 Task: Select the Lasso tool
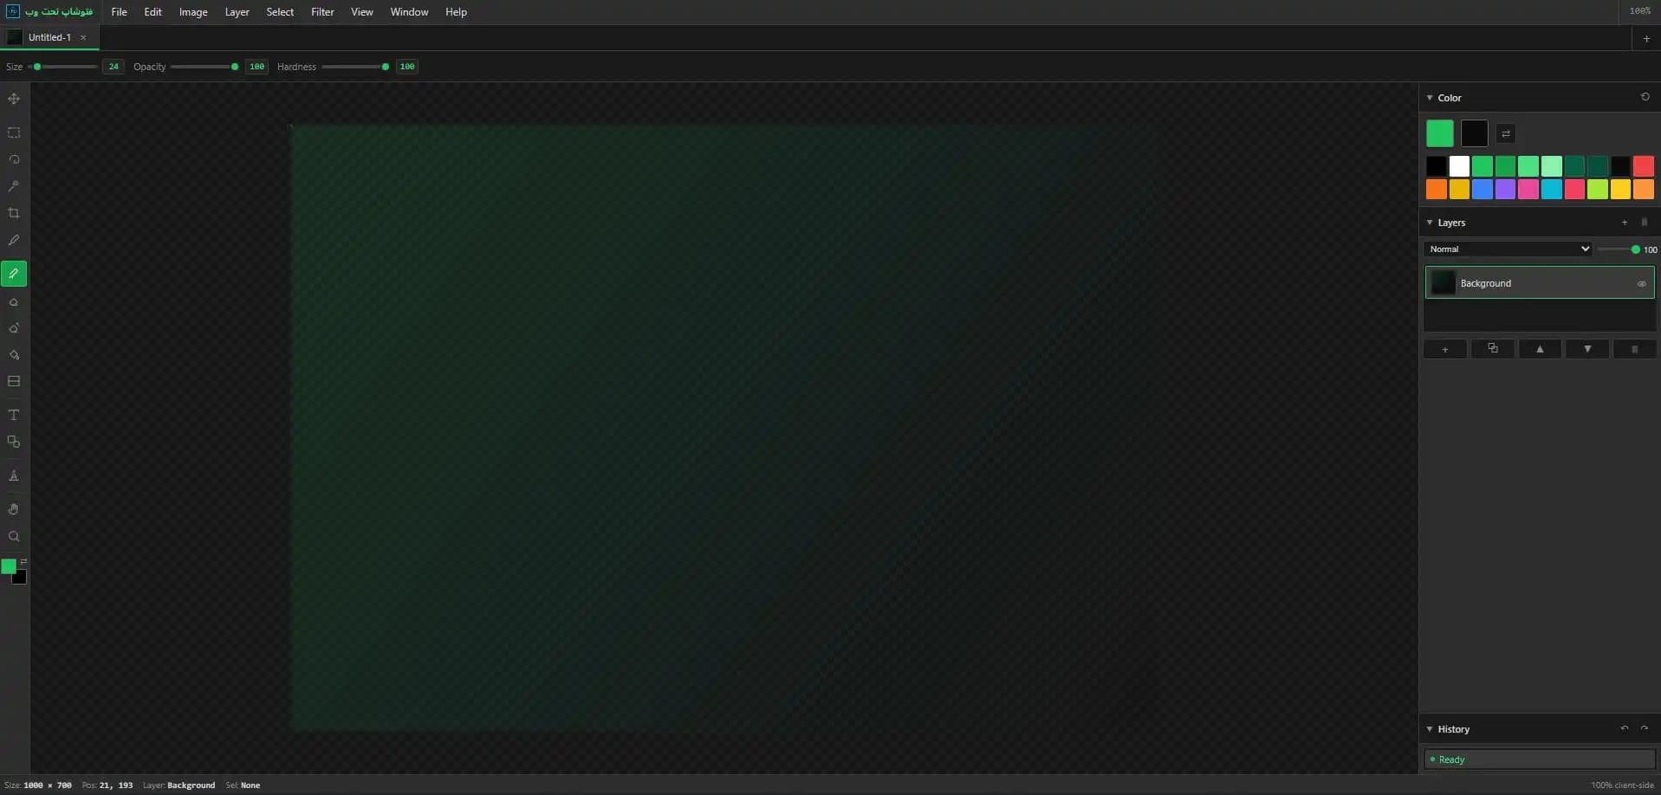14,159
